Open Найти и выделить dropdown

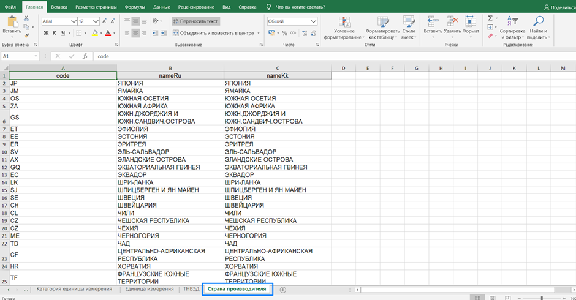pyautogui.click(x=538, y=28)
